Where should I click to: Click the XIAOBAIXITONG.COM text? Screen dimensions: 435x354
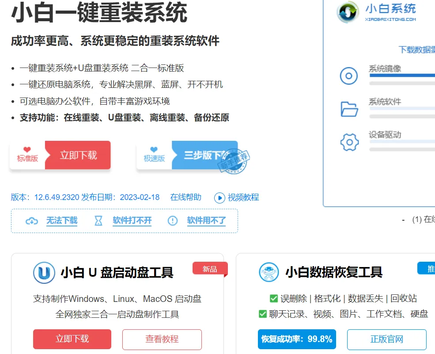point(390,19)
